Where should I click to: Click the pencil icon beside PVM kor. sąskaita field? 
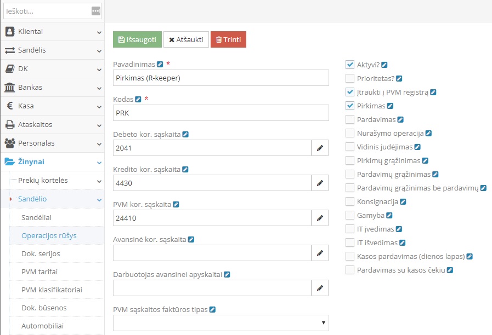tap(320, 218)
